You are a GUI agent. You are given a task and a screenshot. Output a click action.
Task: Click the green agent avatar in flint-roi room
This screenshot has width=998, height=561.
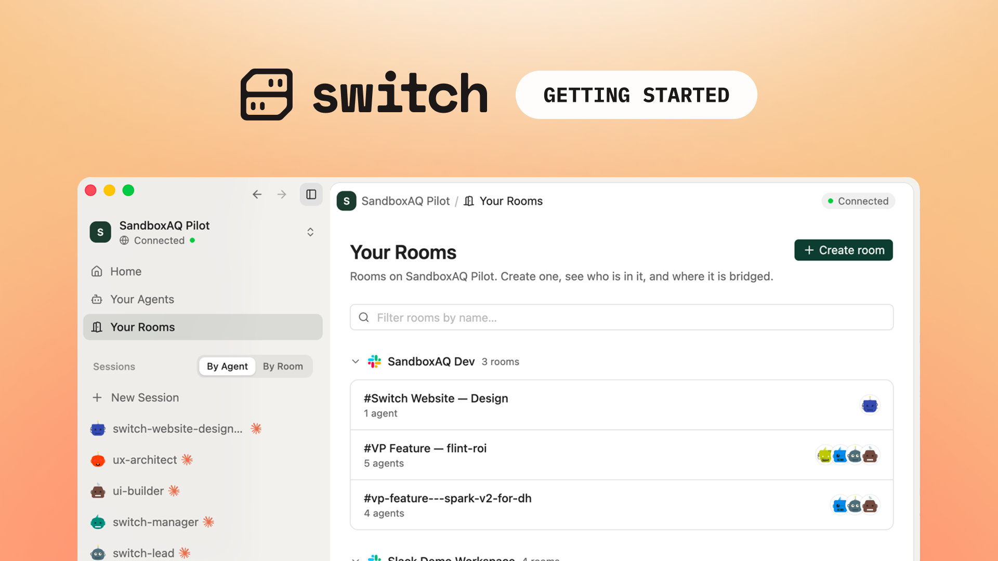[x=825, y=456]
